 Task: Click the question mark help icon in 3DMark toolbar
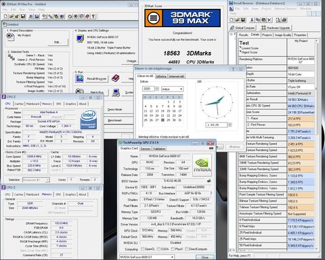coord(93,16)
